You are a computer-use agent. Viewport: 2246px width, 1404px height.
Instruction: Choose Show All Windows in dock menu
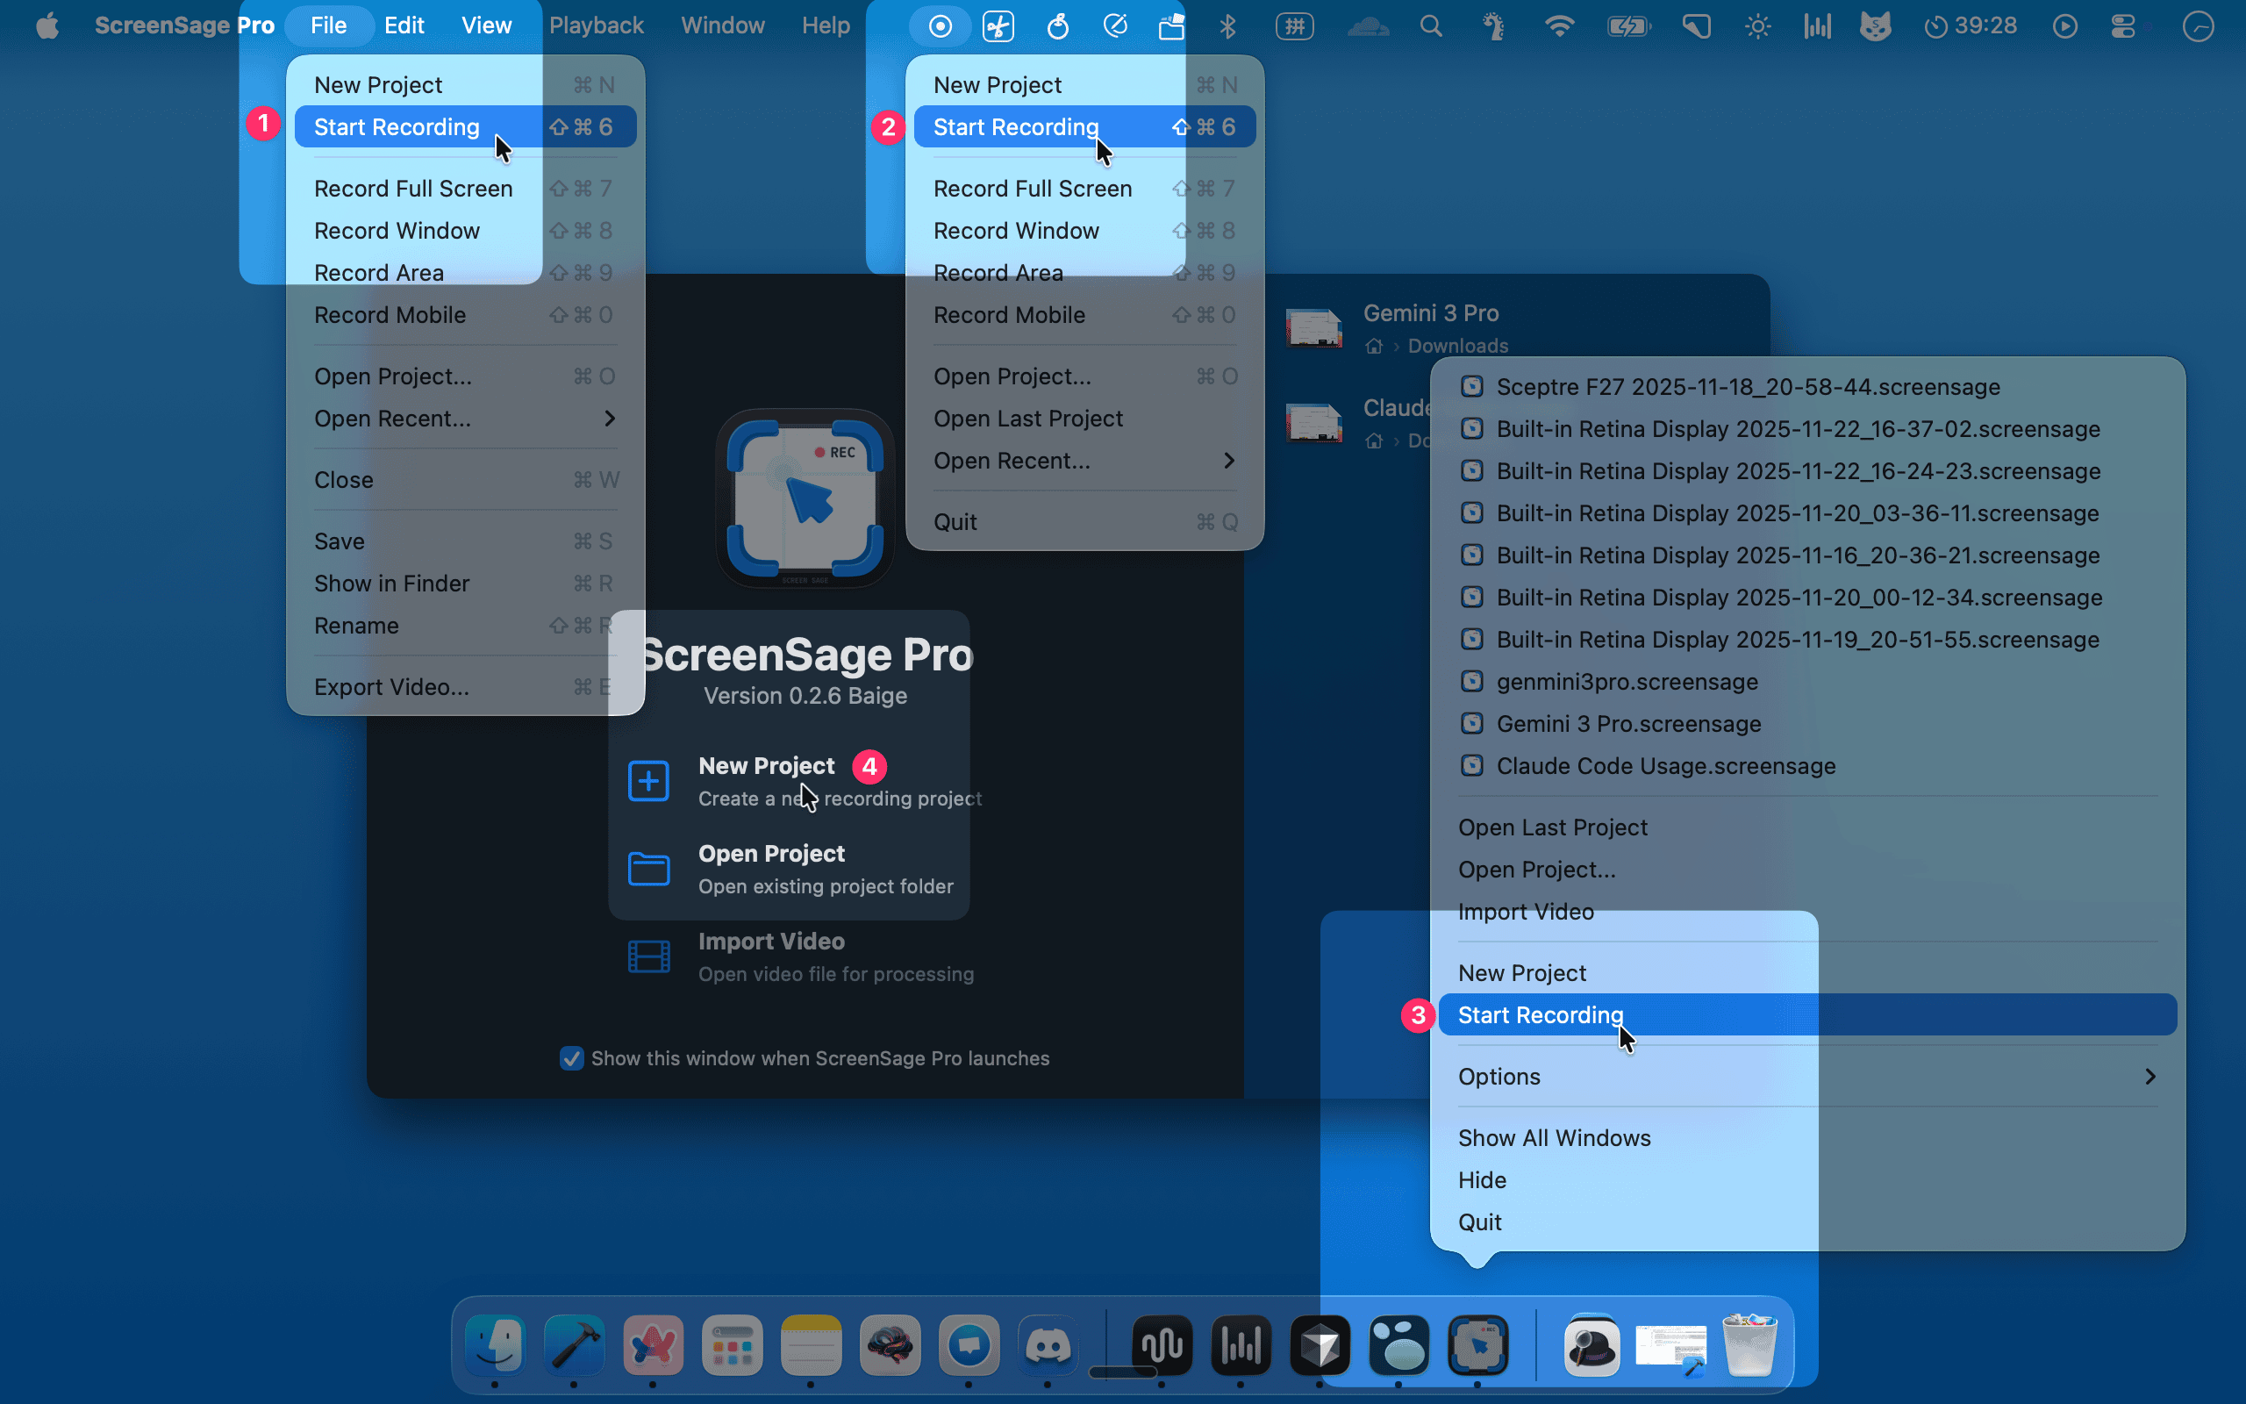pos(1554,1137)
